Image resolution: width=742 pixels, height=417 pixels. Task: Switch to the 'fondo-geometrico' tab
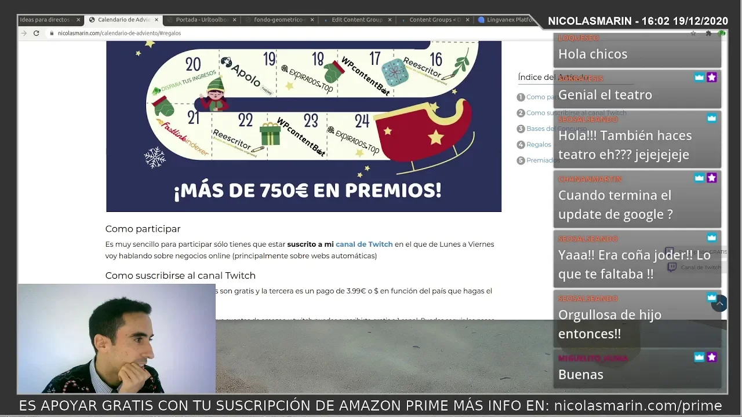279,20
